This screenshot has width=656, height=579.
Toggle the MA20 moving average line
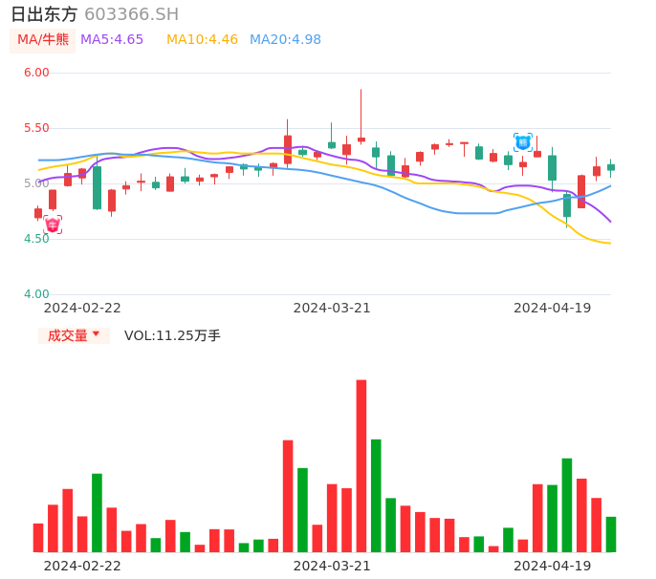coord(285,40)
